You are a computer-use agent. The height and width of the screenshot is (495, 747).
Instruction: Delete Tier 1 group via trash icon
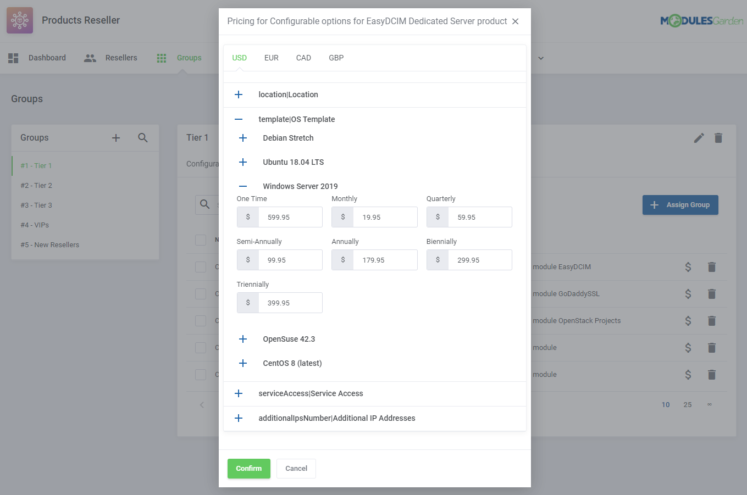pos(718,138)
